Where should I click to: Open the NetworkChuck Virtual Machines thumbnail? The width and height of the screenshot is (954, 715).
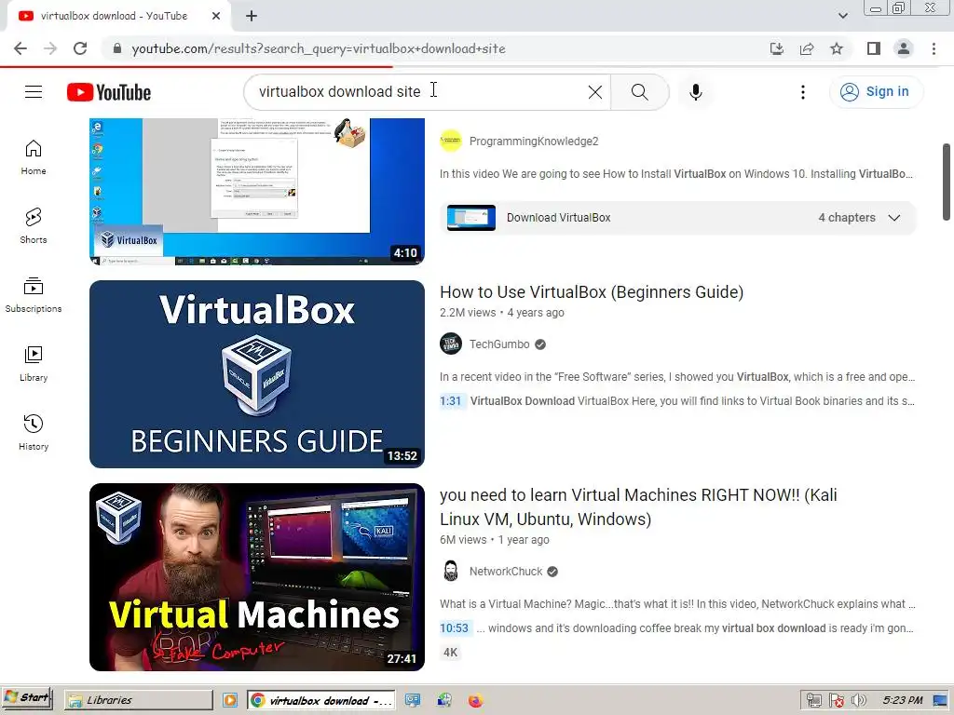tap(257, 577)
